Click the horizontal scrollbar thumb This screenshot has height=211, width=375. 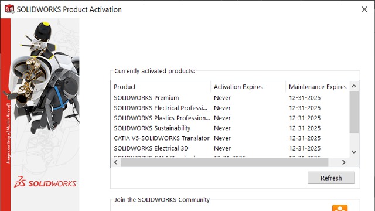click(x=224, y=162)
